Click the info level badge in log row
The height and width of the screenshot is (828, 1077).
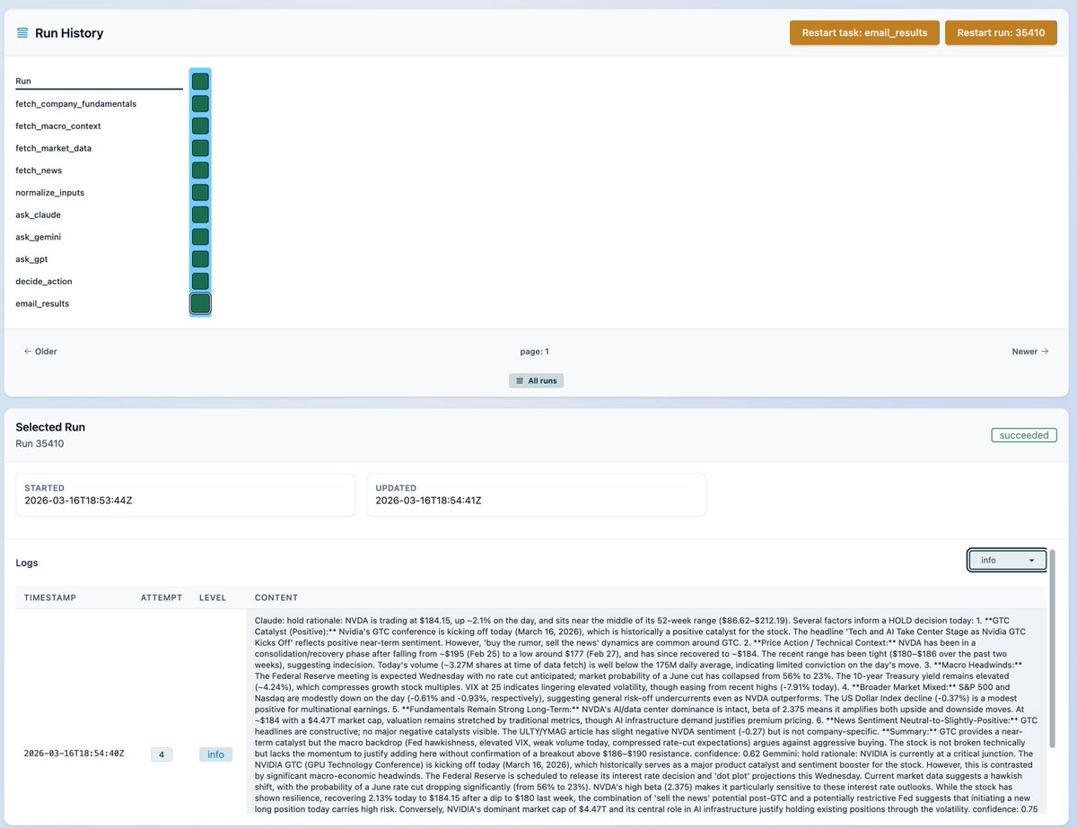click(x=215, y=754)
